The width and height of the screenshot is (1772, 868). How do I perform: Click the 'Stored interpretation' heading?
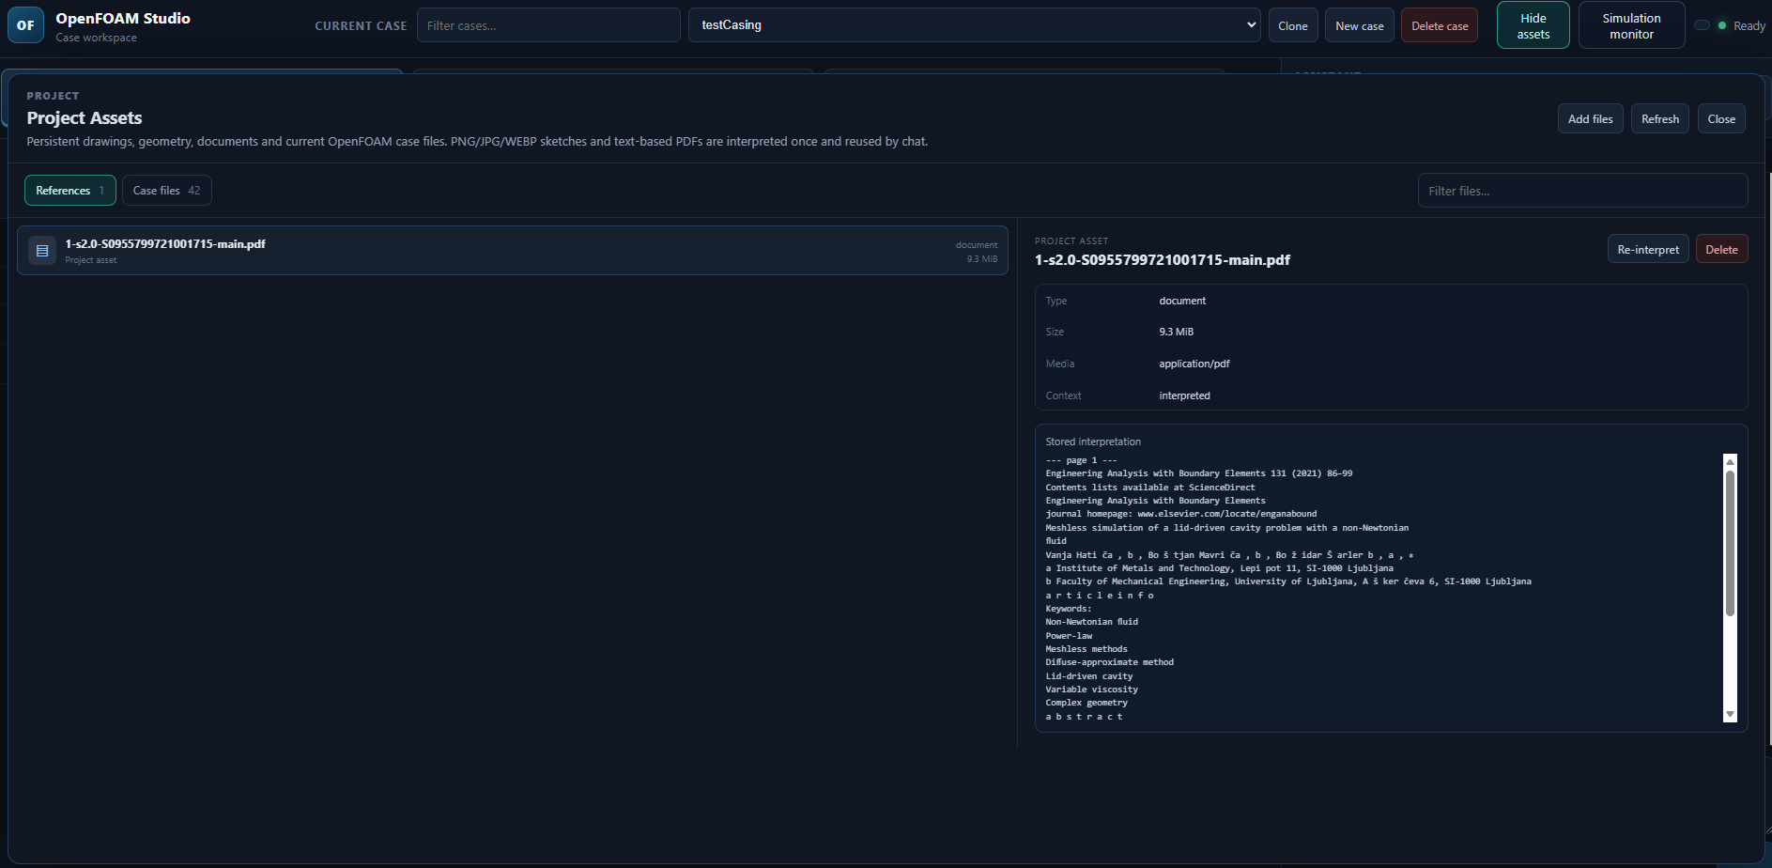1093,442
